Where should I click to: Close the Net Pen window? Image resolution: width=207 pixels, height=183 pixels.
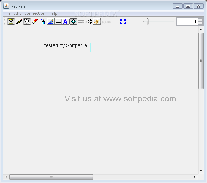click(x=198, y=6)
